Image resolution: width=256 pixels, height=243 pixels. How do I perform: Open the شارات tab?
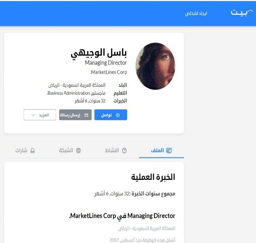click(25, 150)
